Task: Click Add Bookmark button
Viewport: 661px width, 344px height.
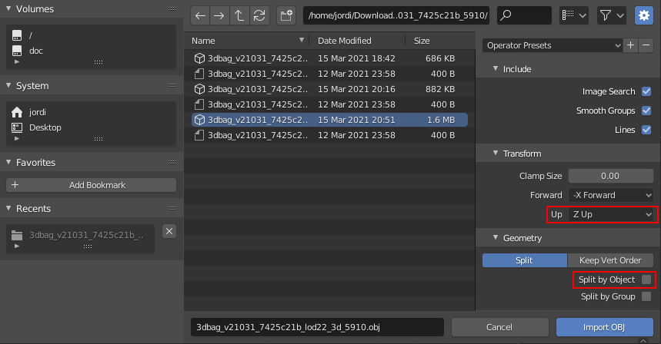Action: click(91, 185)
